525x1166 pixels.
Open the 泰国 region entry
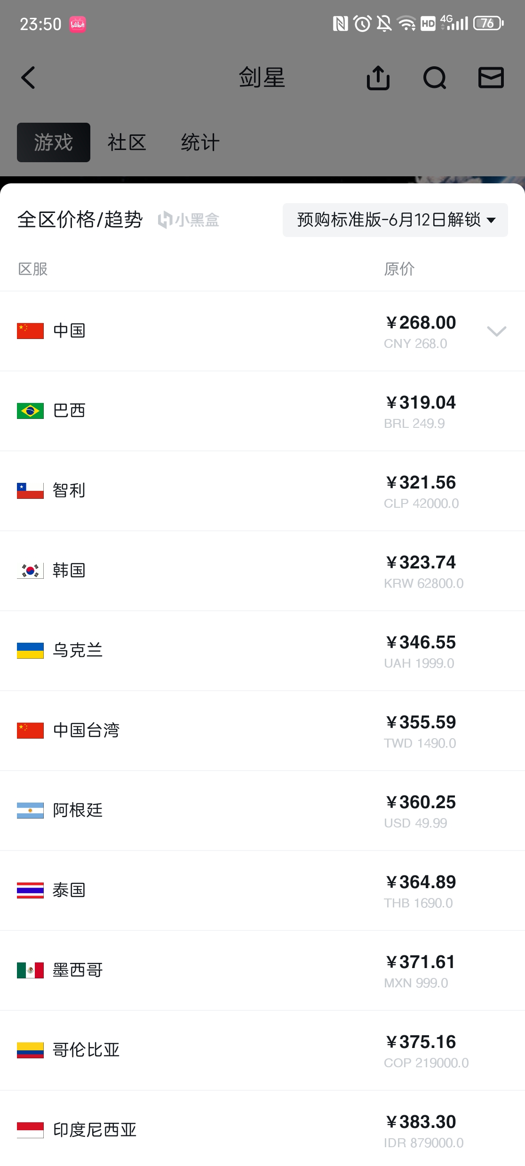pyautogui.click(x=262, y=890)
